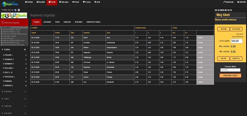Expand the GERMANY 2 league
The height and width of the screenshot is (116, 247).
pos(14,60)
